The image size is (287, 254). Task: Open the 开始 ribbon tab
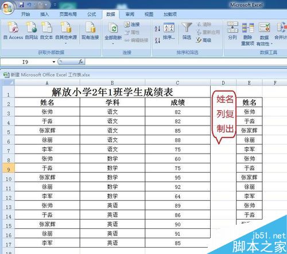click(25, 14)
